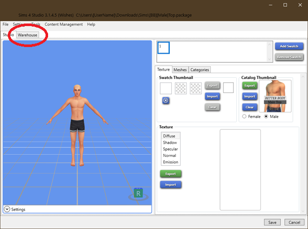Select the Female radio button
Screen dimensions: 308x229
click(244, 117)
